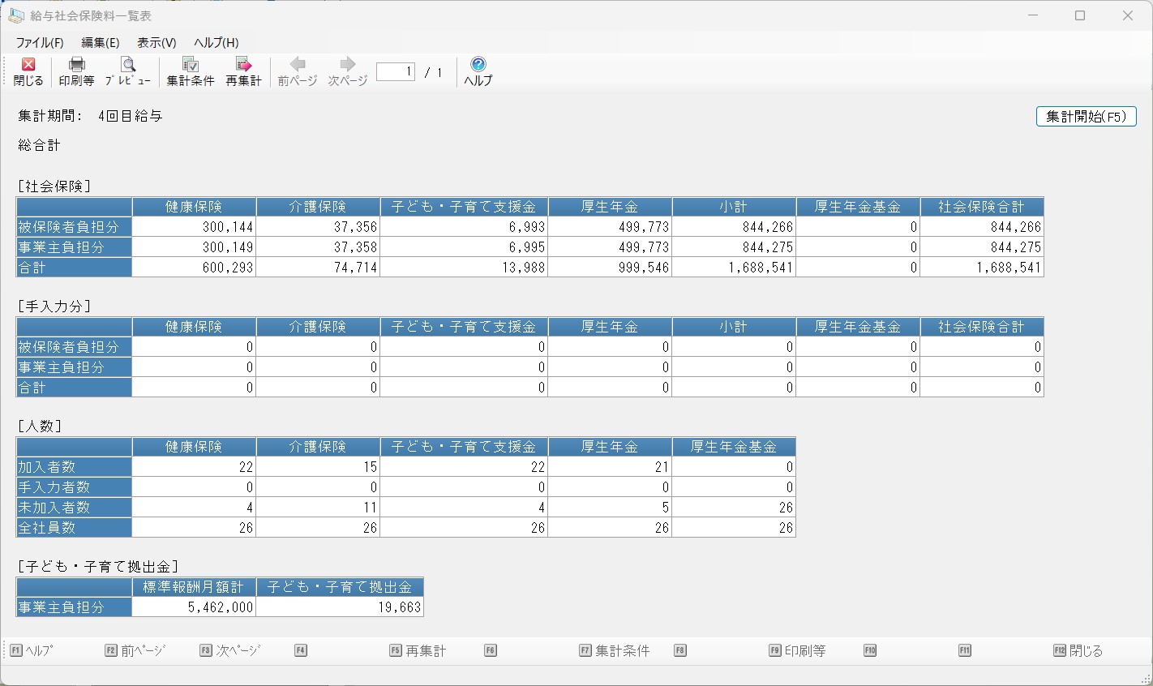
Task: Click the page number input field
Action: 396,72
